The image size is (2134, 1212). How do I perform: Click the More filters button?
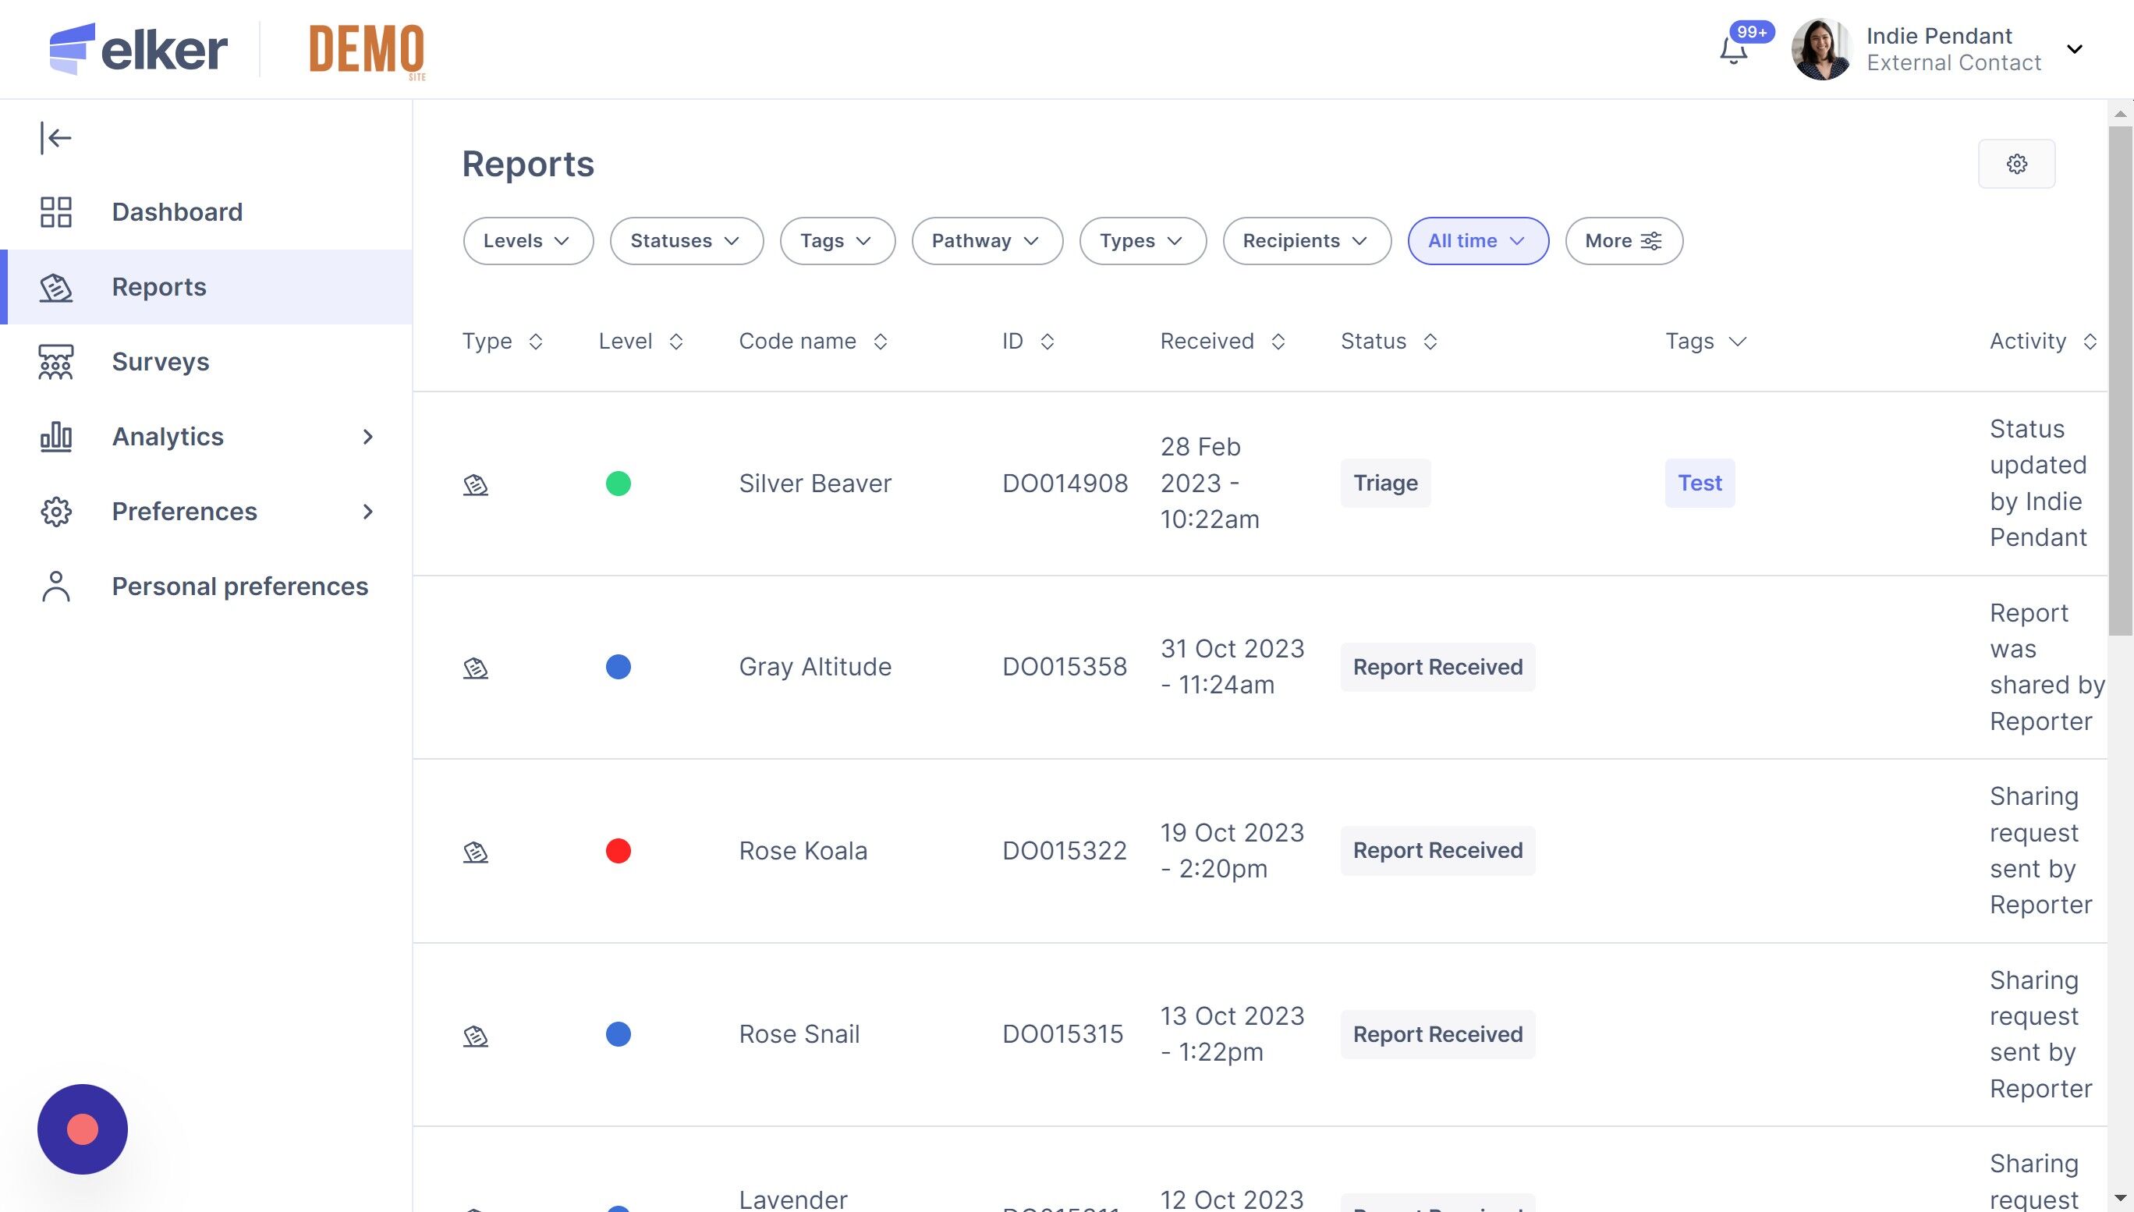click(1623, 242)
